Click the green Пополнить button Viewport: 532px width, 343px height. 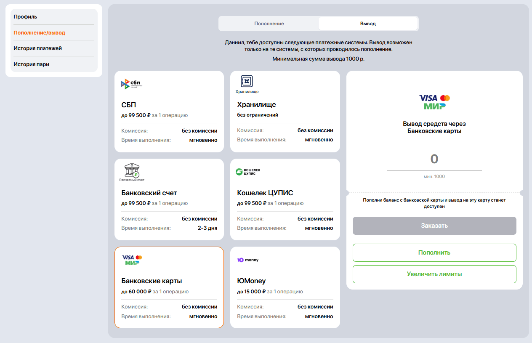click(434, 253)
